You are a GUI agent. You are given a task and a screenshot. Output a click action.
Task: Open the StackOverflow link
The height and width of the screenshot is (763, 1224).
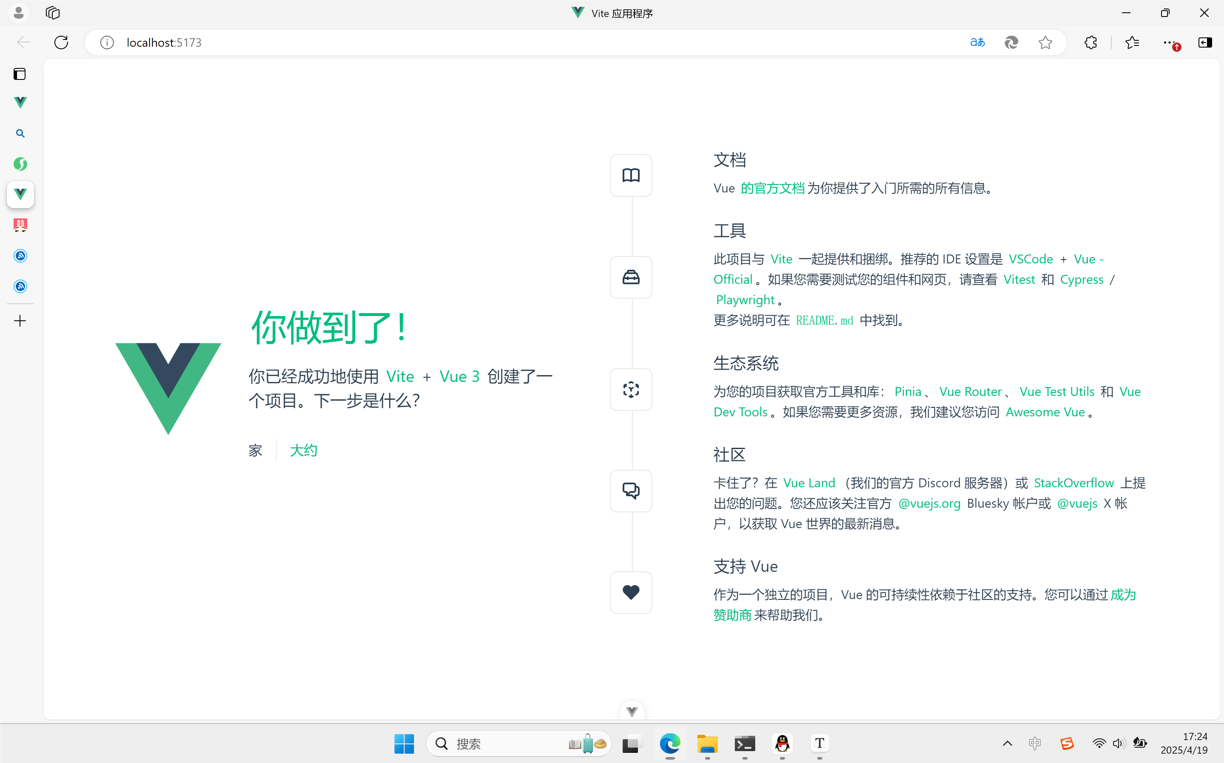1074,483
